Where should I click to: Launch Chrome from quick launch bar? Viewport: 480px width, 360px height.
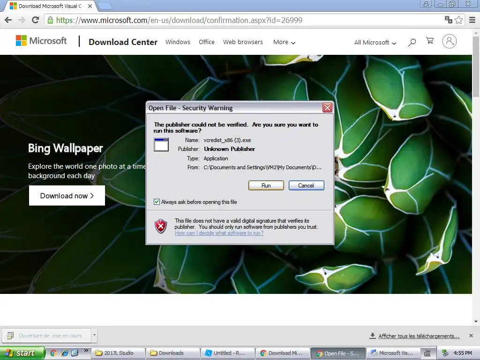[x=53, y=353]
